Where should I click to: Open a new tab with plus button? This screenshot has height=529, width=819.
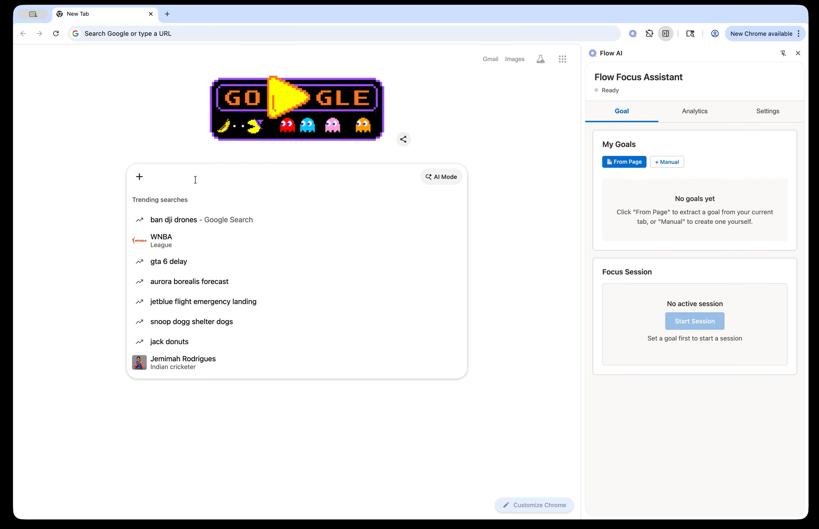[x=167, y=14]
